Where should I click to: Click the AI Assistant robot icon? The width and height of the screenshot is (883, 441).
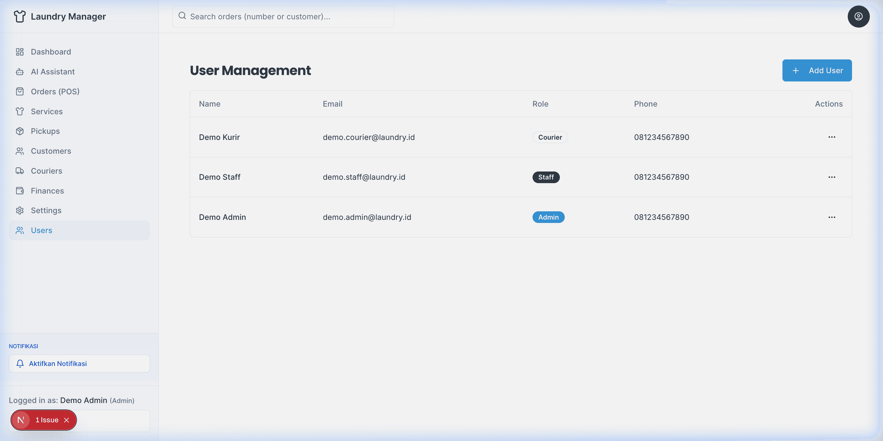point(20,72)
